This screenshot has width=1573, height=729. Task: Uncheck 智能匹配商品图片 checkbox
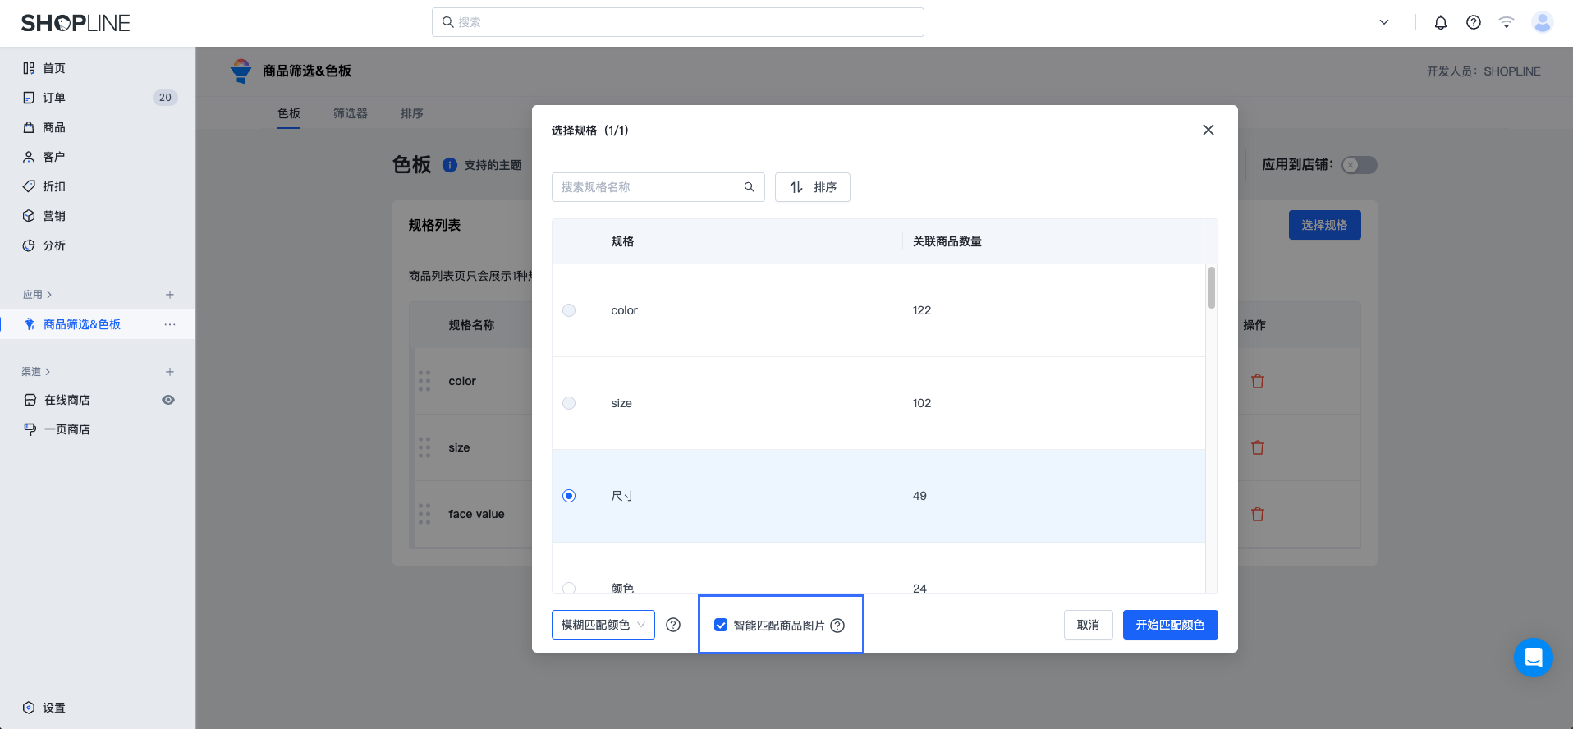720,625
